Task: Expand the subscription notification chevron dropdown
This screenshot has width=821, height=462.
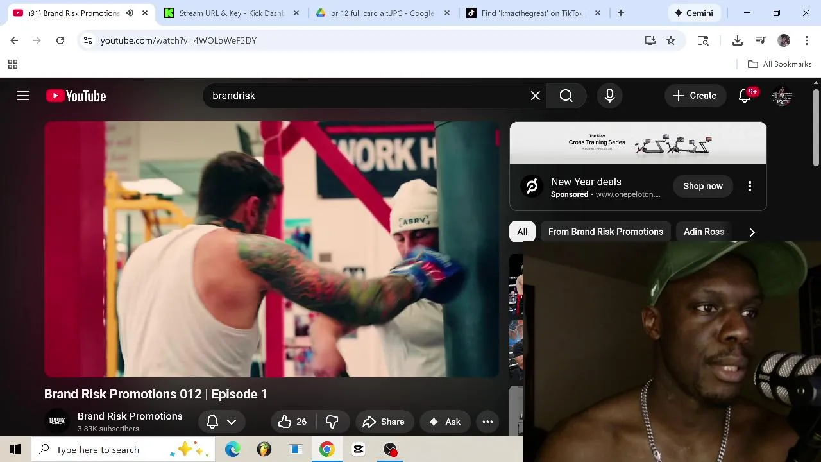Action: click(232, 422)
